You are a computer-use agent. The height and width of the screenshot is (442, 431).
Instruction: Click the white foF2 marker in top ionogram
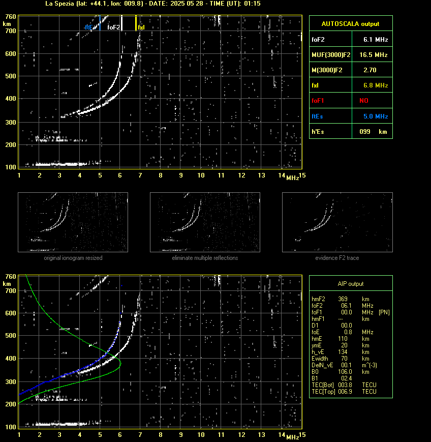pyautogui.click(x=121, y=23)
